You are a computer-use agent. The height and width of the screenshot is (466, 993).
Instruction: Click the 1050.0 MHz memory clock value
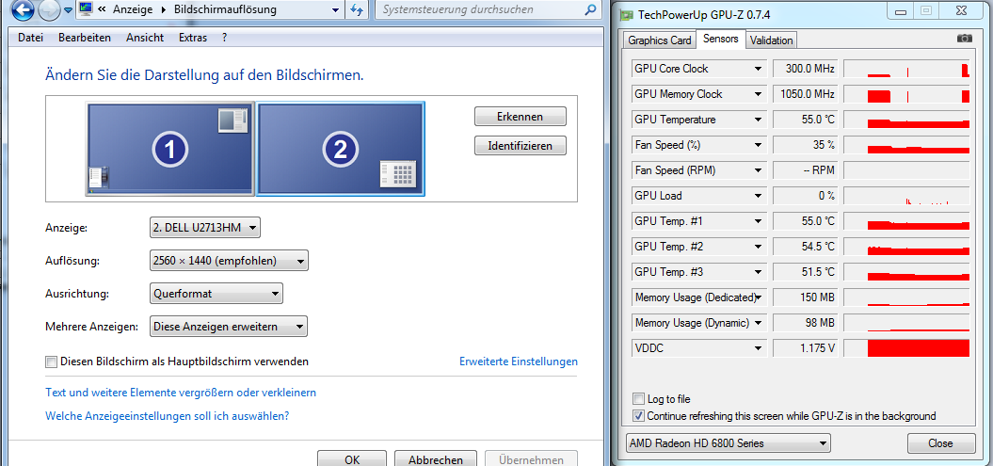coord(806,94)
